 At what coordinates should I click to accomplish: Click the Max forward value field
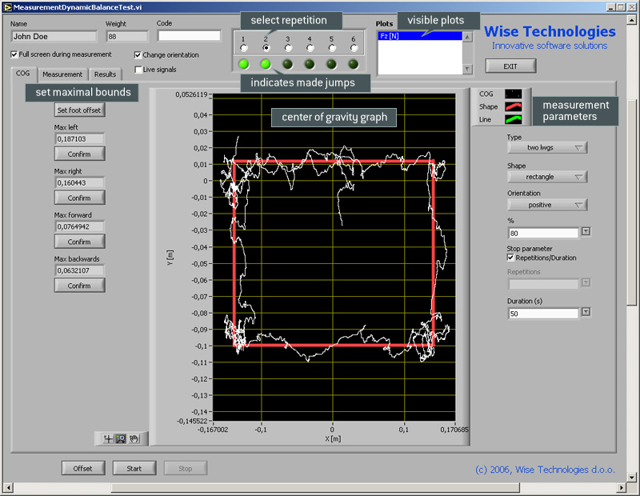79,226
